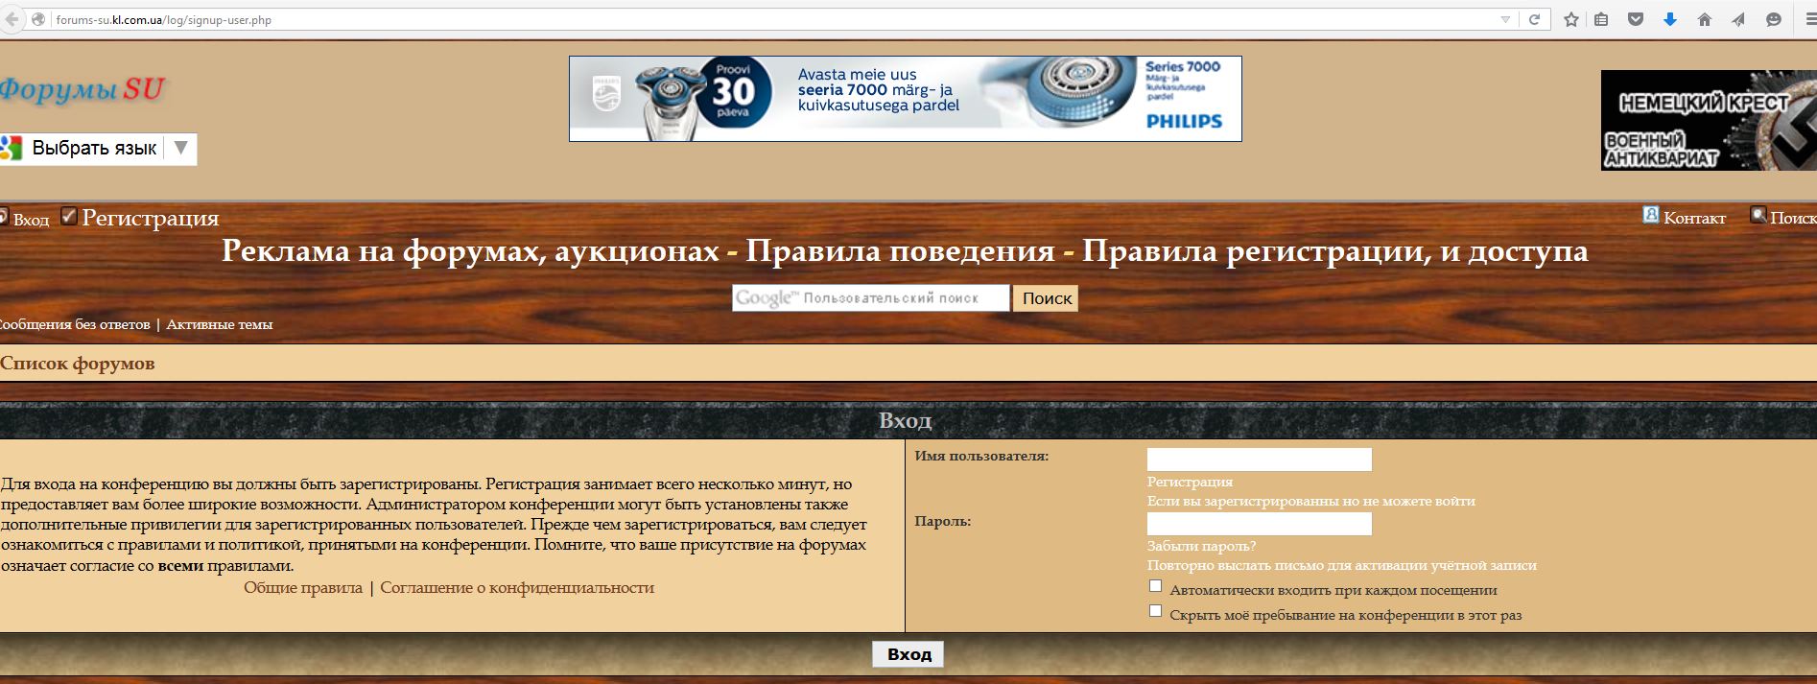Open the bookmarks list icon

(x=1601, y=19)
